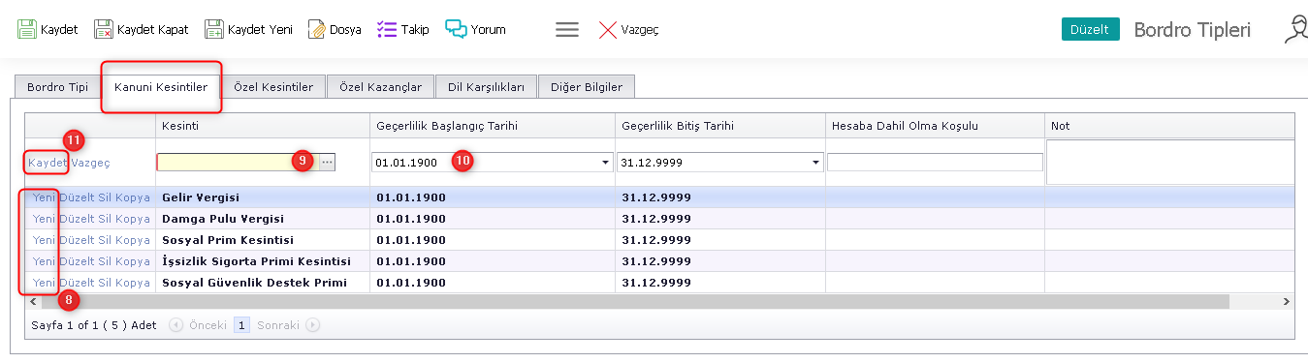Click the Hesaba Dahil Olma Koşulu input
The width and height of the screenshot is (1308, 363).
(x=935, y=163)
